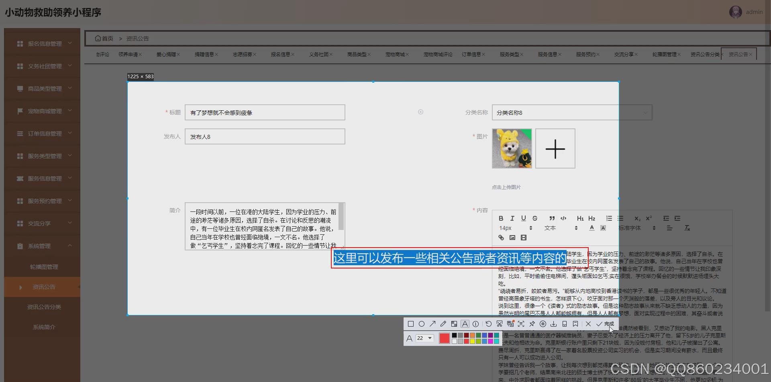Screen dimensions: 771x382
Task: Select the pencil drawing annotation tool
Action: click(443, 324)
